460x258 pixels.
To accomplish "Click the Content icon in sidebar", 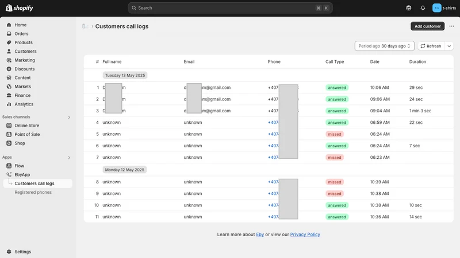I will (9, 77).
